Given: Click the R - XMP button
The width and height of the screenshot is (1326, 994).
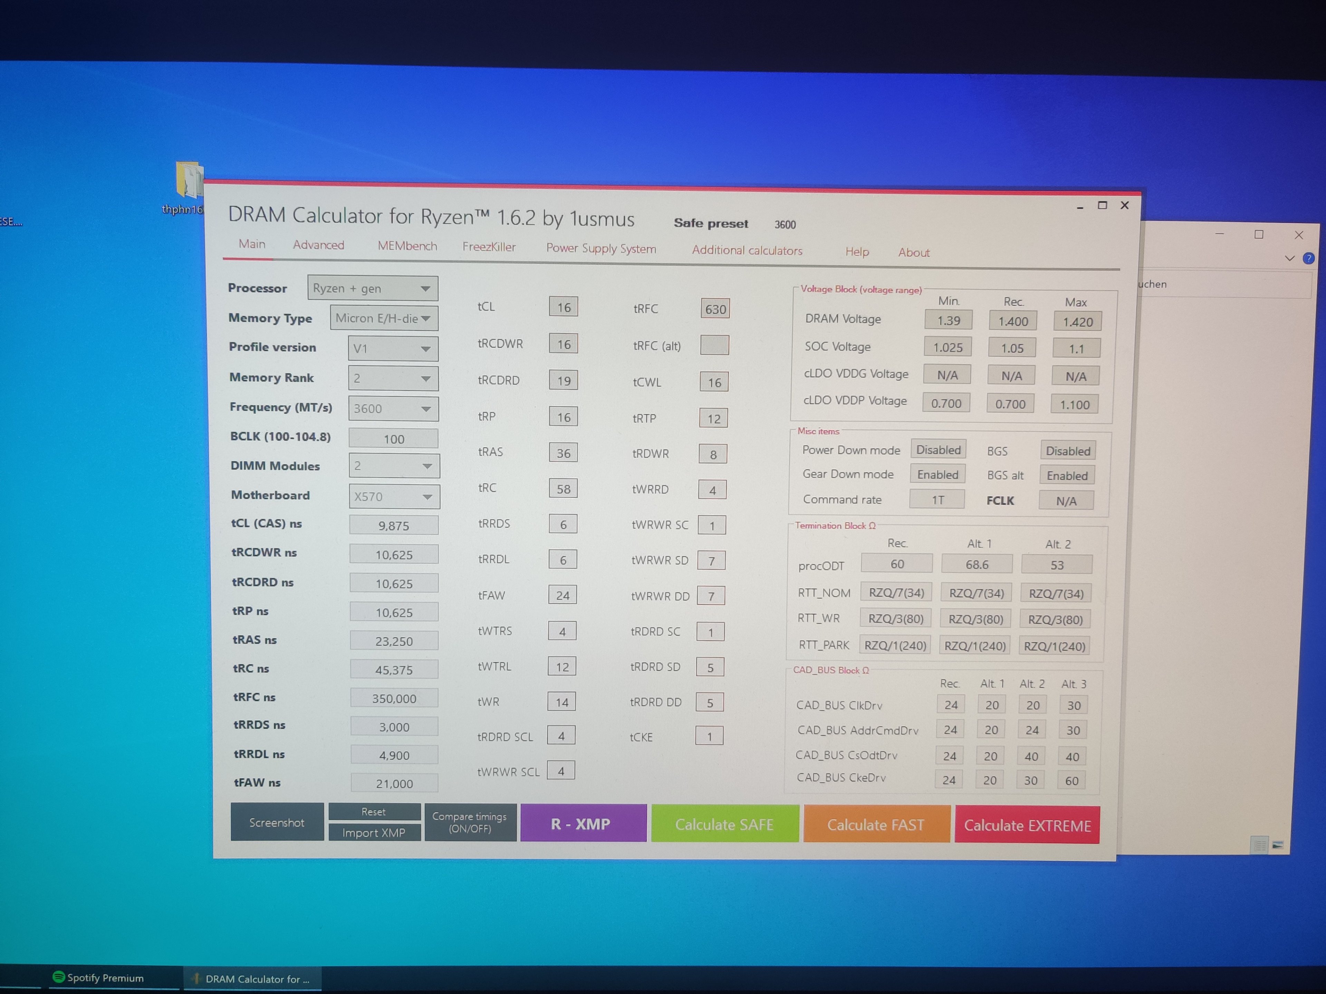Looking at the screenshot, I should tap(583, 824).
